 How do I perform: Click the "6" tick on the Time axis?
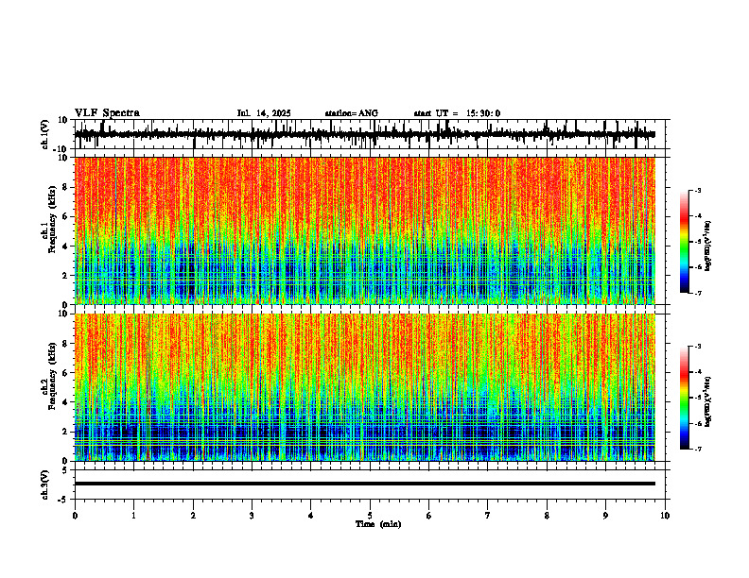tap(429, 516)
